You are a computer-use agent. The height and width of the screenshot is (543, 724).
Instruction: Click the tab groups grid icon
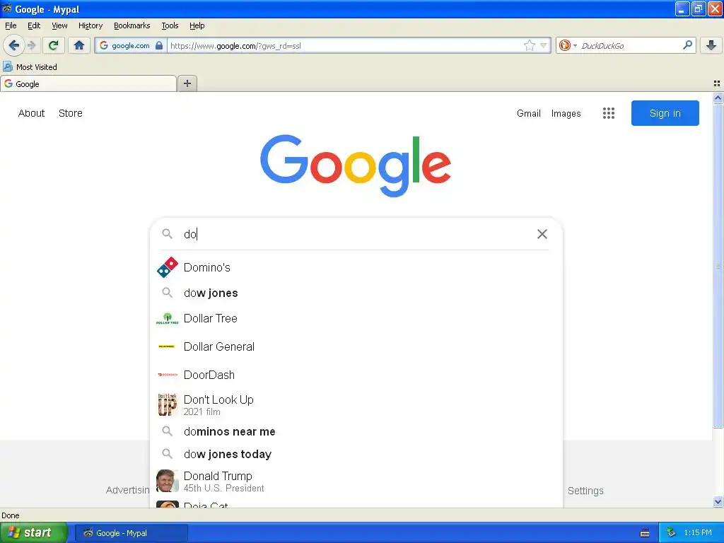point(717,83)
